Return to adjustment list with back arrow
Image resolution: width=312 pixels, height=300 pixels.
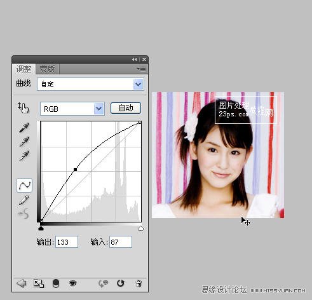click(x=22, y=283)
